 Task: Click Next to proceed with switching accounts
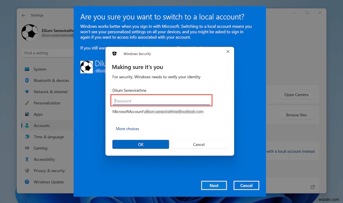pyautogui.click(x=214, y=185)
